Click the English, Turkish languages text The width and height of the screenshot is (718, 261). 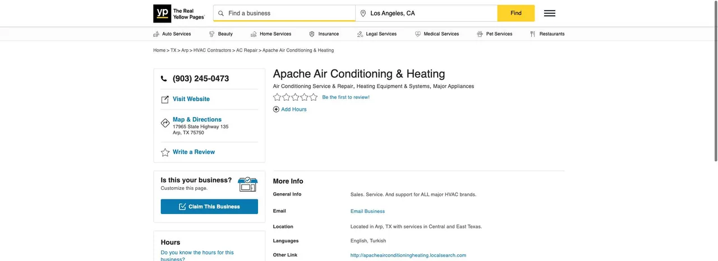(368, 241)
